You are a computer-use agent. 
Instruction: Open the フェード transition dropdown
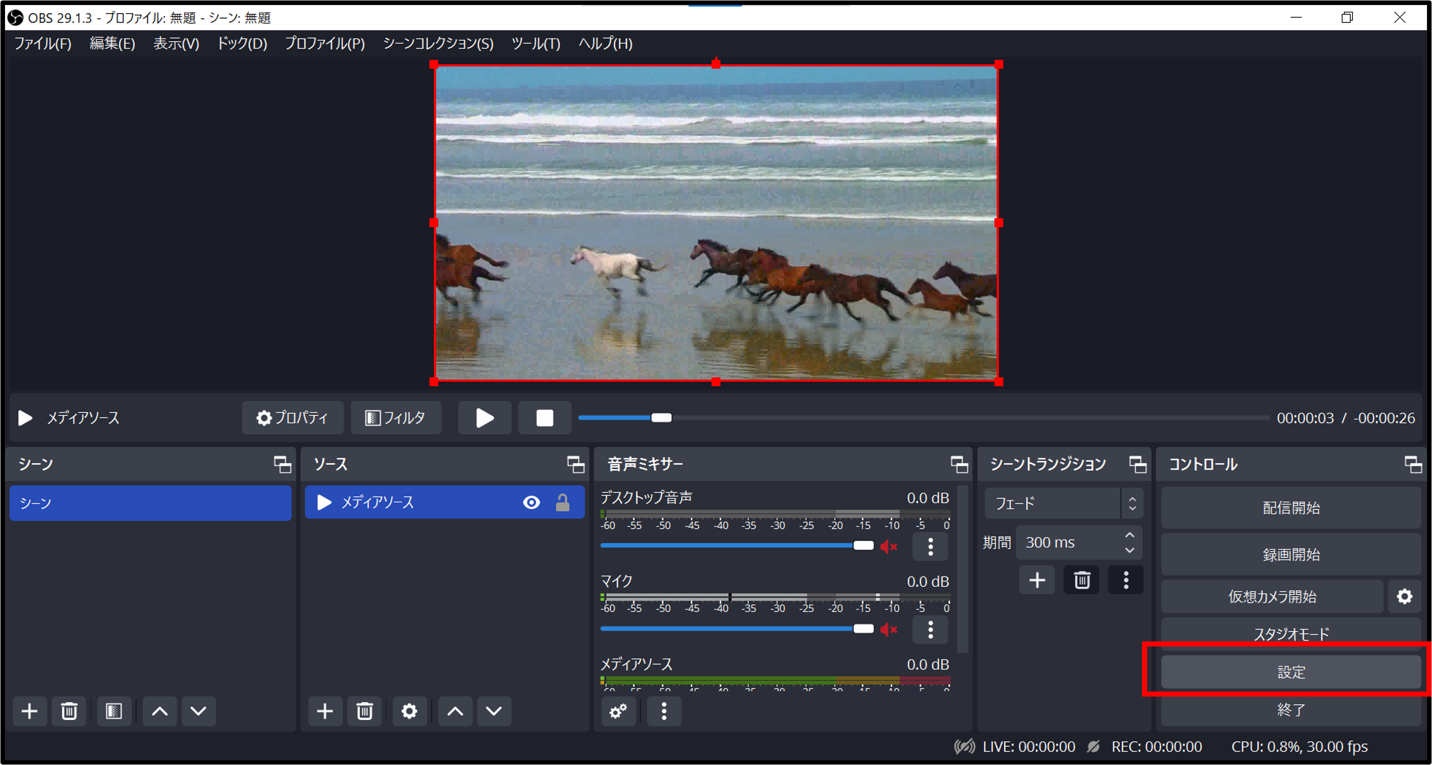pos(1063,504)
